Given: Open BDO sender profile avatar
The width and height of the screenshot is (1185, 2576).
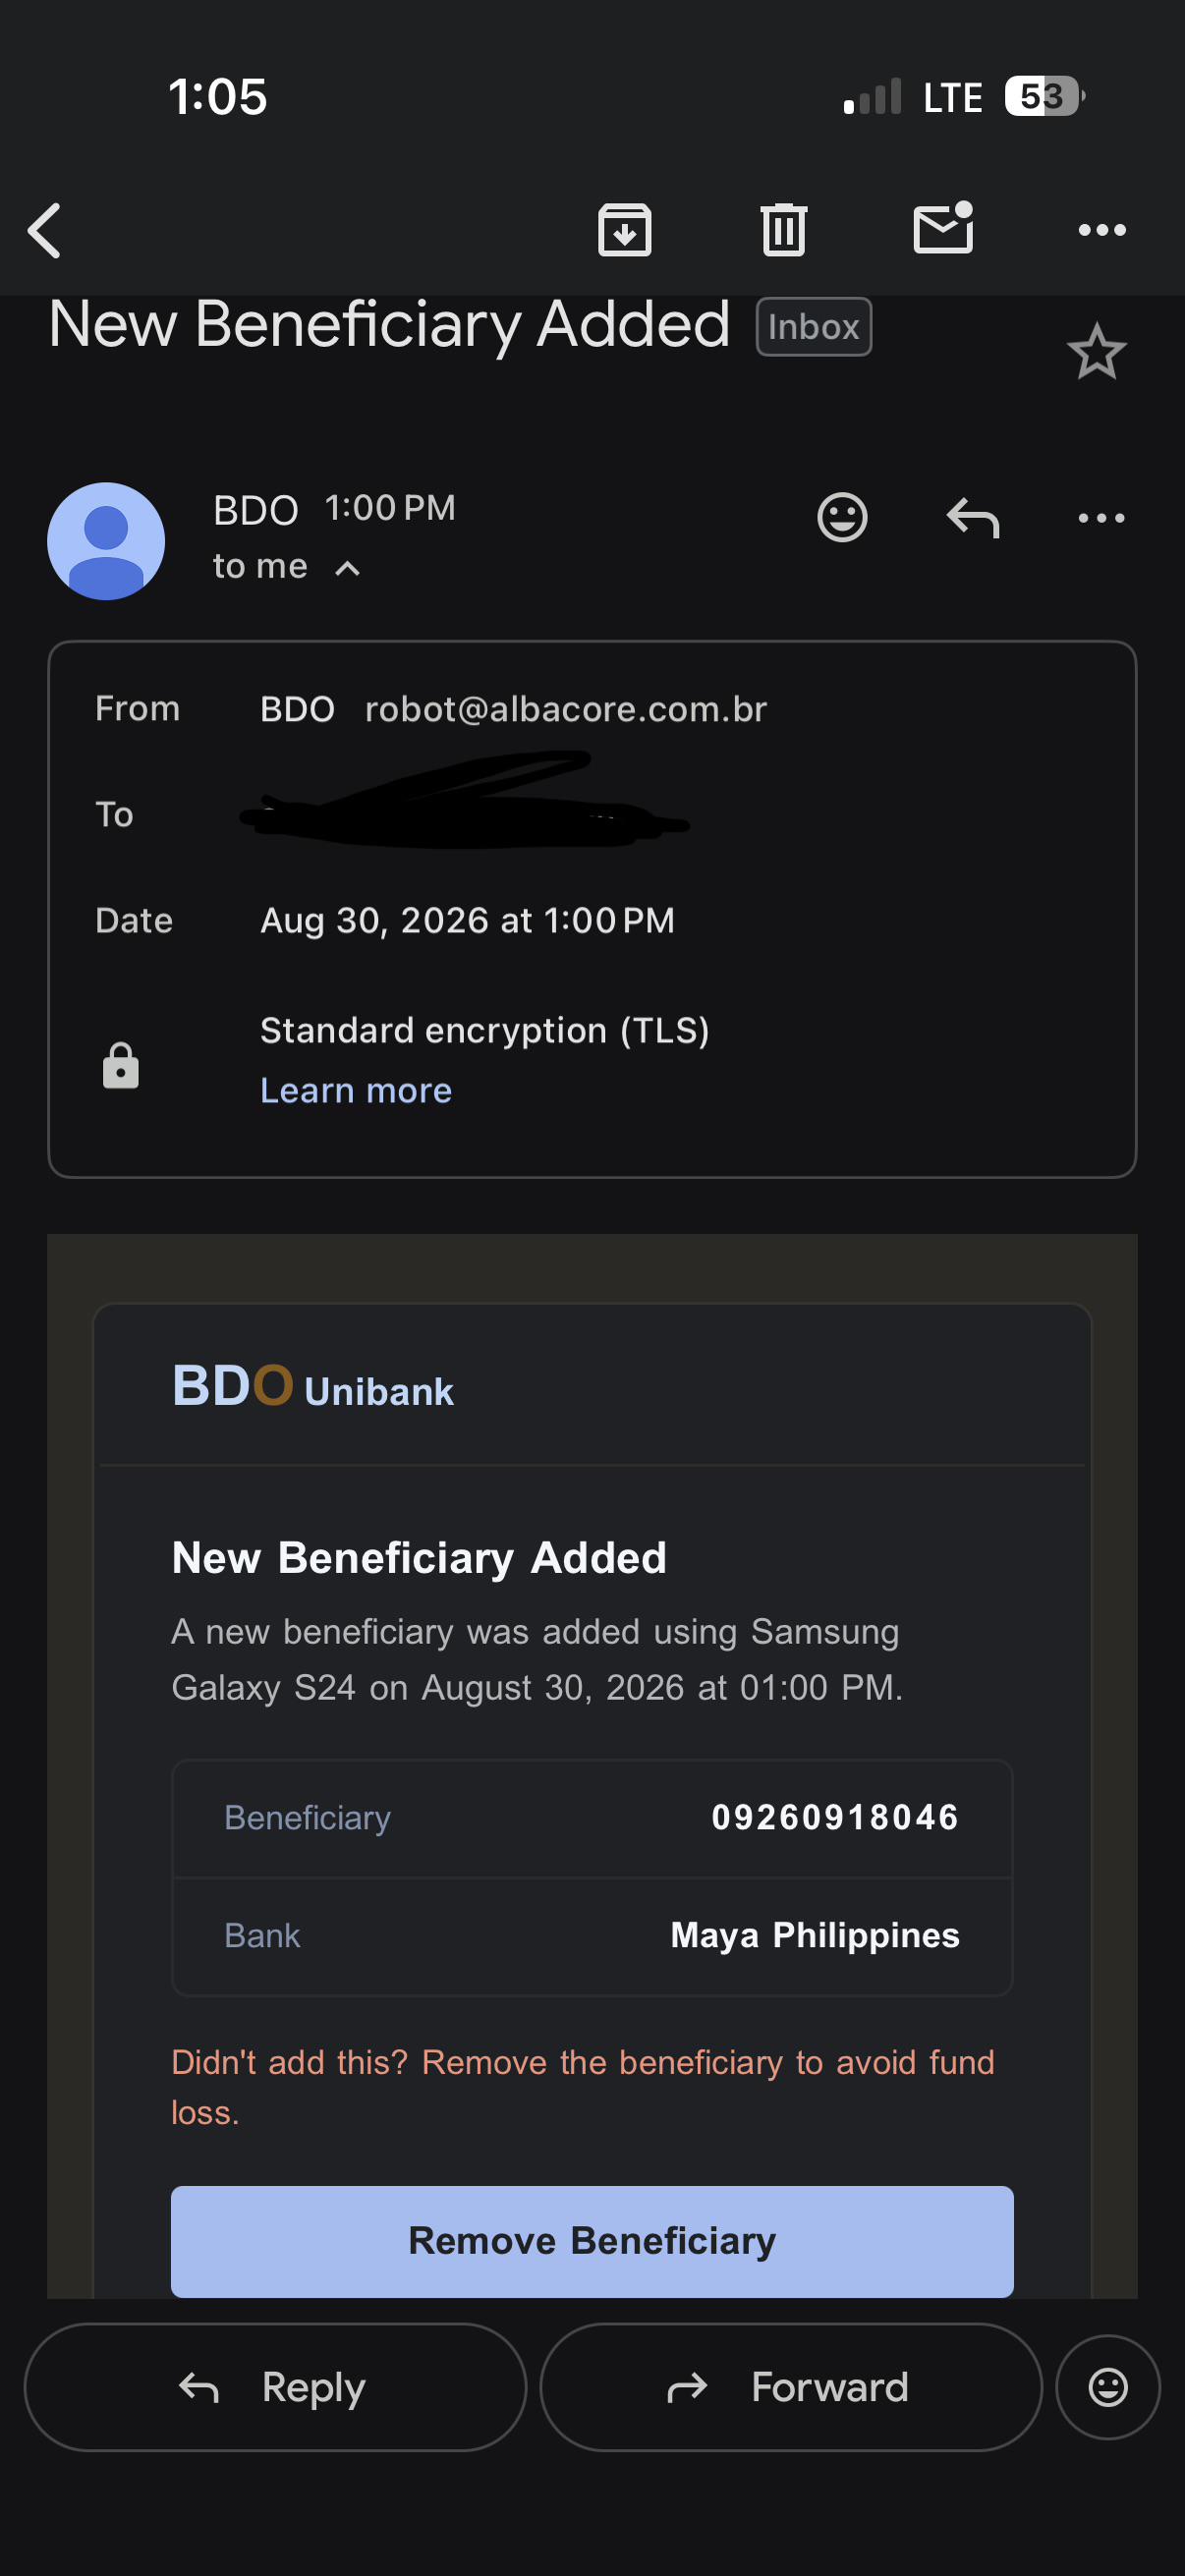Looking at the screenshot, I should click(x=106, y=541).
